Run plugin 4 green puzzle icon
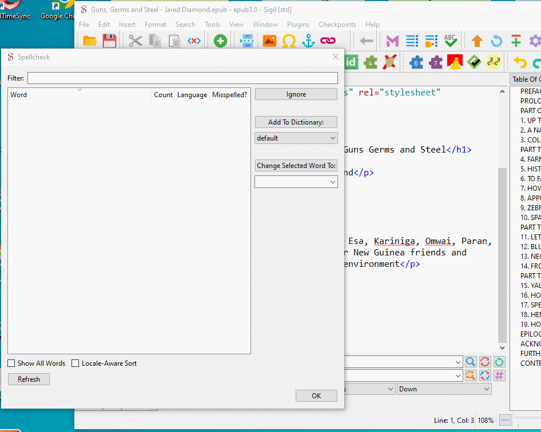 tap(370, 62)
